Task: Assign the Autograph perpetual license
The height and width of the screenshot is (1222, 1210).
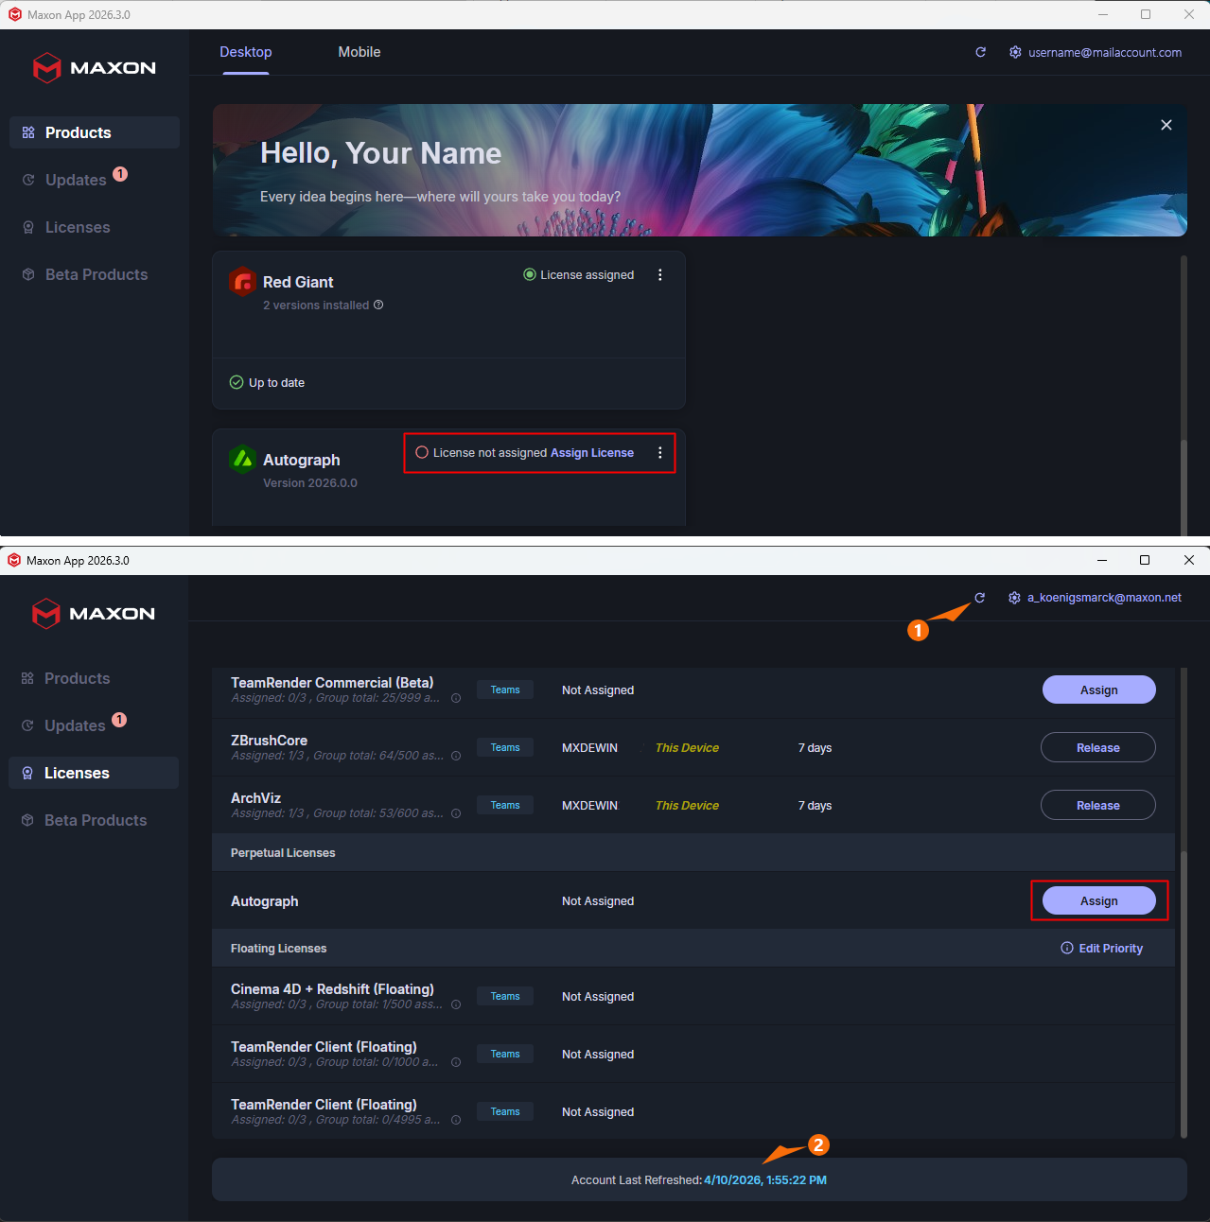Action: tap(1099, 900)
